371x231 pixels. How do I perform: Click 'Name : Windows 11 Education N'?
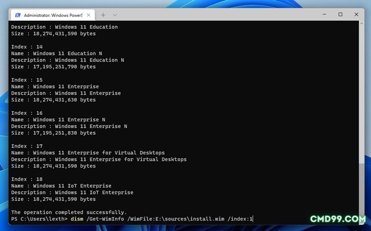coord(57,54)
